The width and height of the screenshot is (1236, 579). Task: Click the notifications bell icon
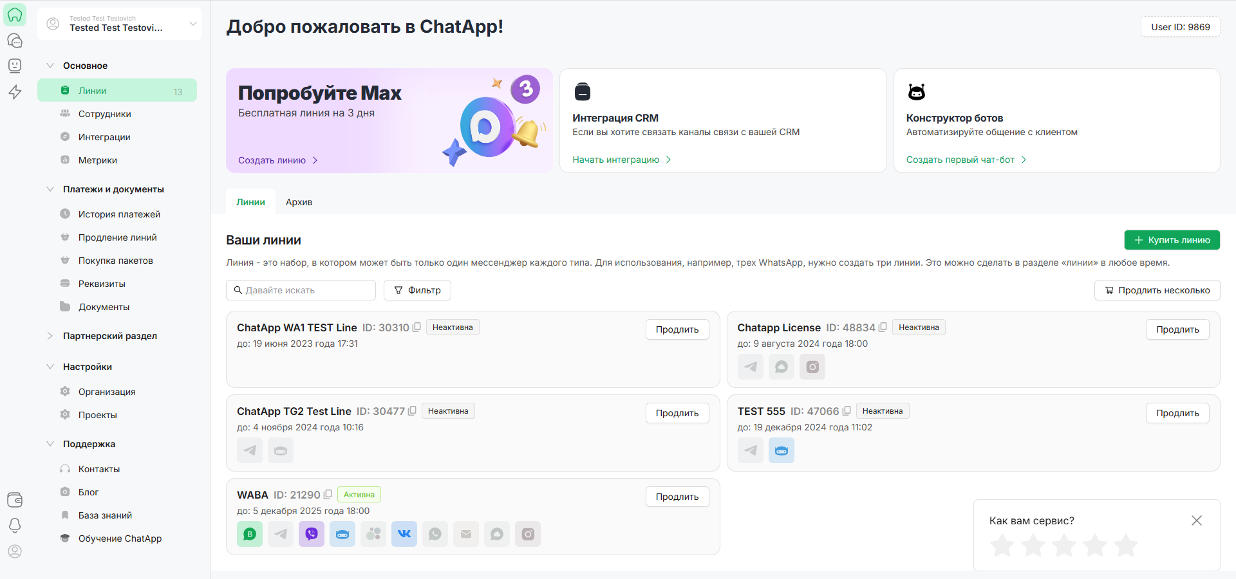[15, 526]
